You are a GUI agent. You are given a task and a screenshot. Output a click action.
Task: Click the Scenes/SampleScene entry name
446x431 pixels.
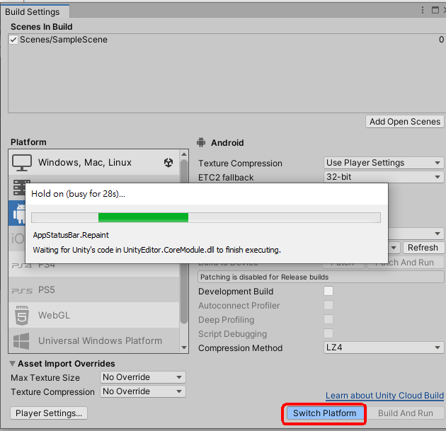[x=64, y=40]
